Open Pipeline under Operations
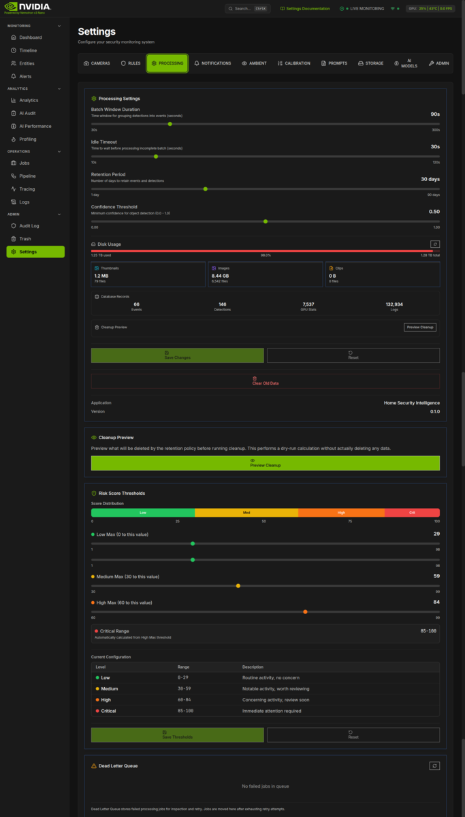465x817 pixels. 27,176
